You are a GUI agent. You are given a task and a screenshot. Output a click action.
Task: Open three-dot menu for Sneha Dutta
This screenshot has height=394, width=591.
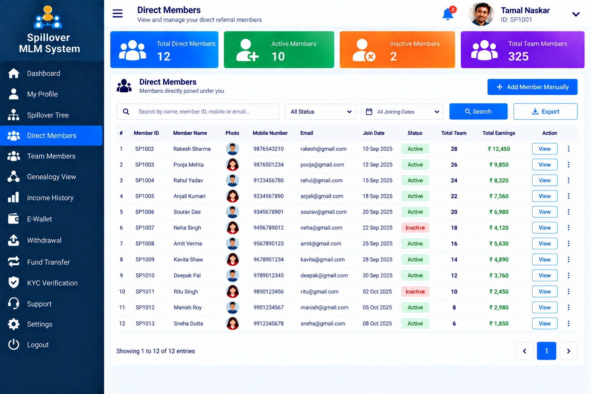[568, 324]
